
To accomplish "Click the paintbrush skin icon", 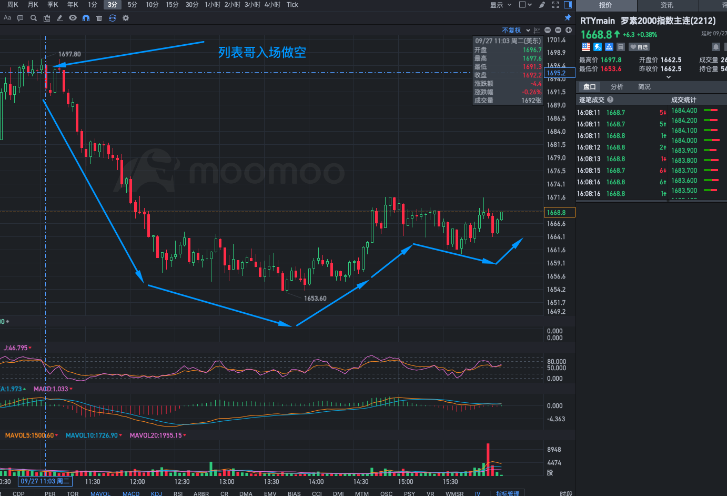I will (542, 5).
